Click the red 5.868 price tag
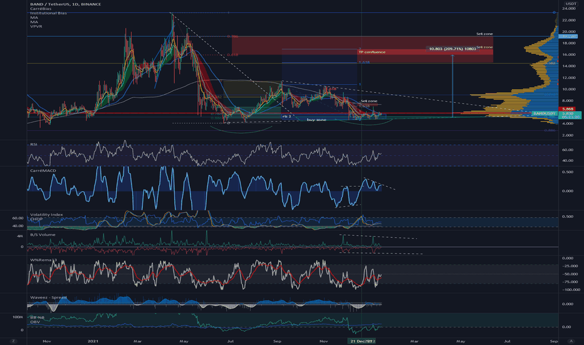Viewport: 584px width, 345px height. point(568,109)
